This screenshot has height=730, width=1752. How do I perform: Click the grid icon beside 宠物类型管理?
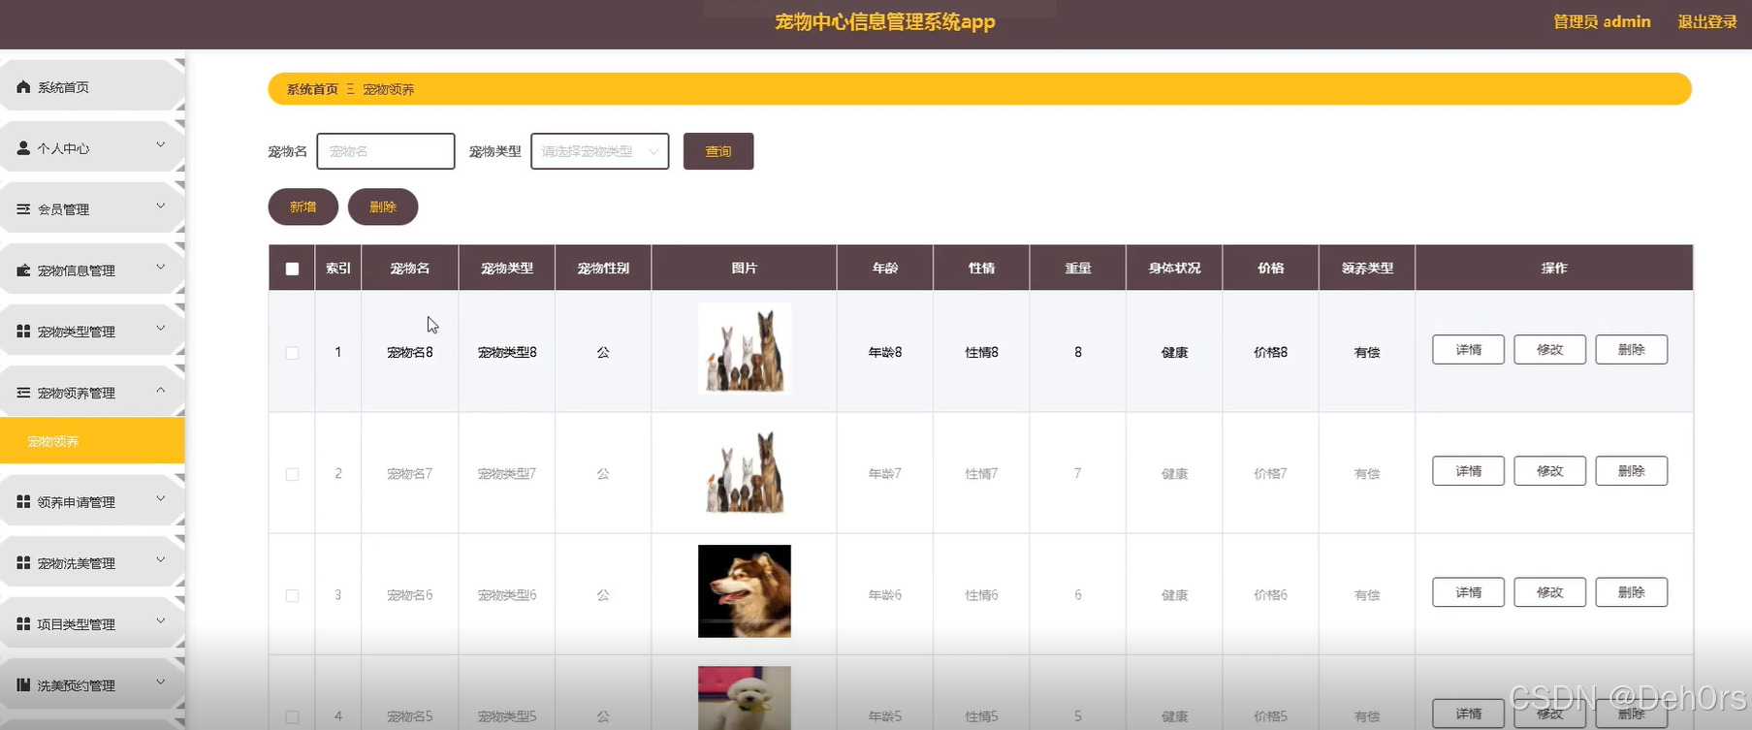[x=23, y=331]
